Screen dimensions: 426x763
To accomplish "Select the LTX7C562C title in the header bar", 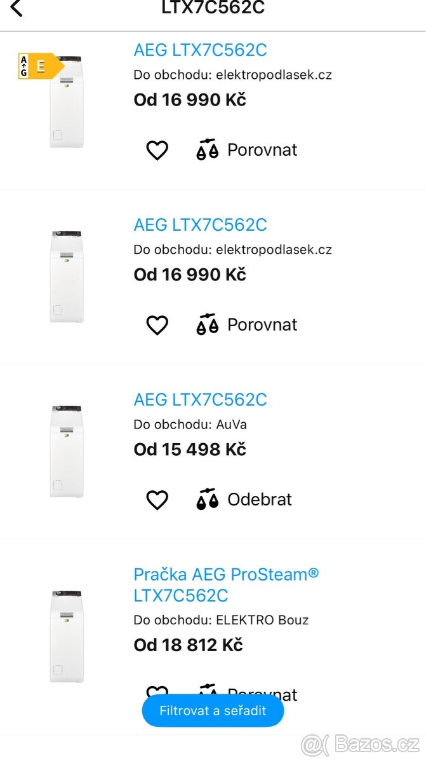I will click(213, 8).
